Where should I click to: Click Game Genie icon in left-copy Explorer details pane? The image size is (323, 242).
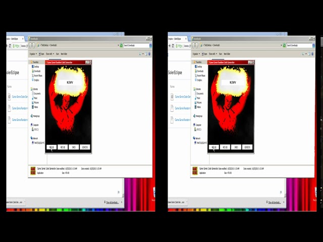(33, 171)
